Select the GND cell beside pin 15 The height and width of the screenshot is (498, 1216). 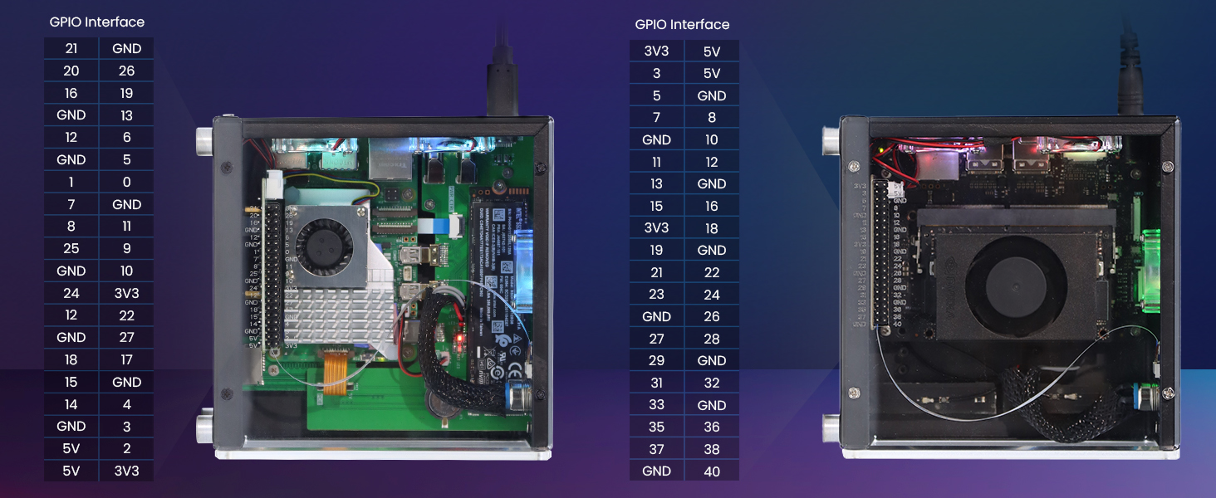(x=126, y=382)
